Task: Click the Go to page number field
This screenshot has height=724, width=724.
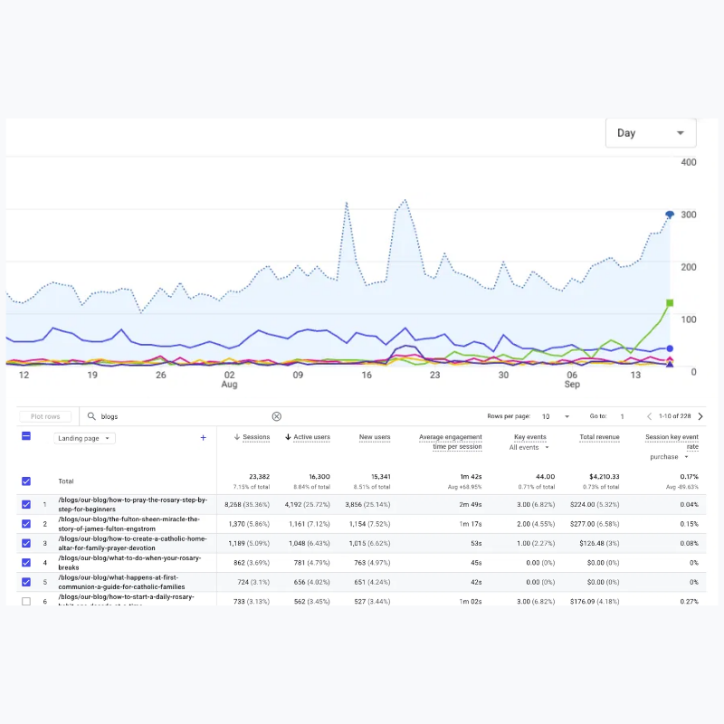Action: tap(622, 416)
